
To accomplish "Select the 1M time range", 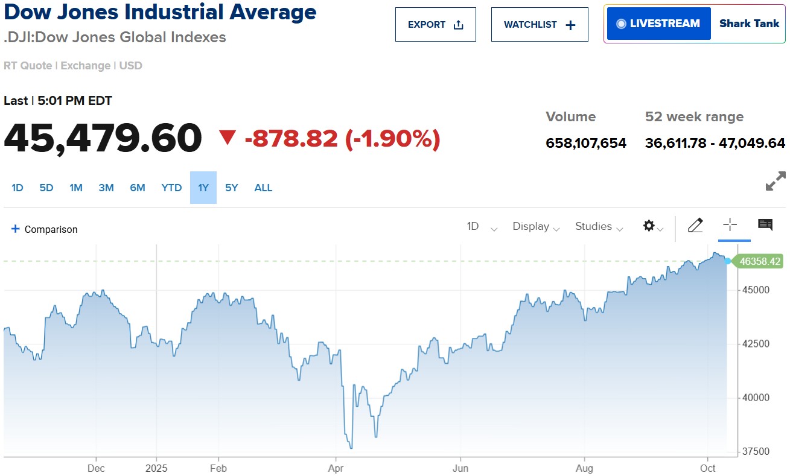I will click(x=75, y=188).
